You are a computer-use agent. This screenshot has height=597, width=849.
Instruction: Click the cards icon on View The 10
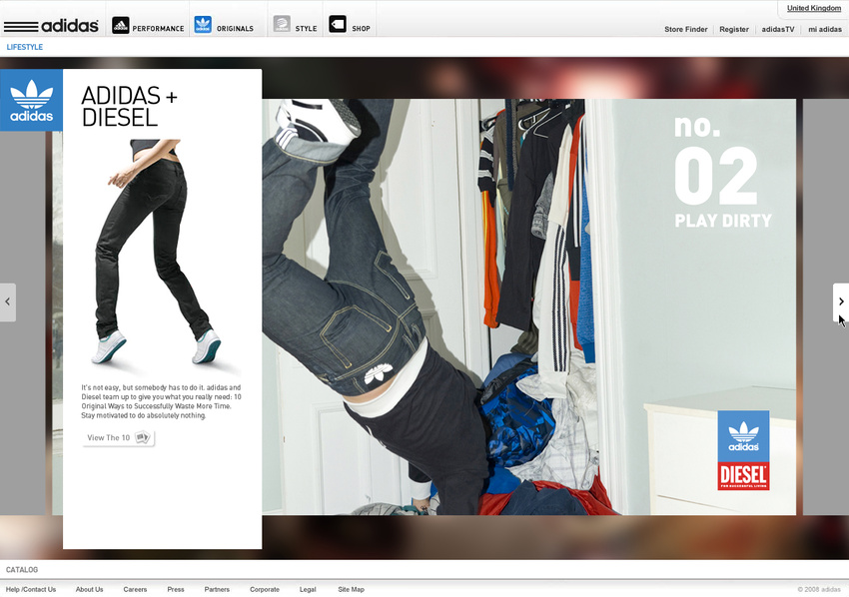coord(143,437)
